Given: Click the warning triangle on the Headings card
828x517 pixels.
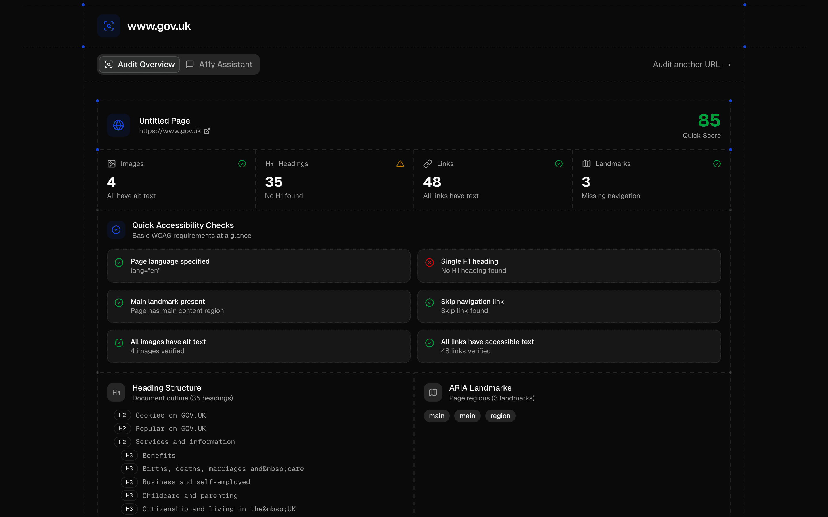Looking at the screenshot, I should point(400,164).
